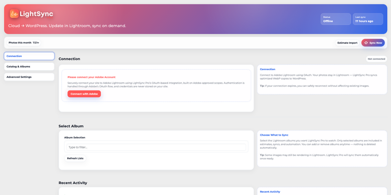Click the Connection help panel title
Screen dimensions: 391x195
(x=267, y=69)
